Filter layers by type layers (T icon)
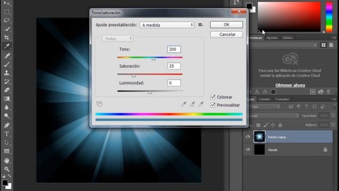The width and height of the screenshot is (339, 191). (307, 106)
